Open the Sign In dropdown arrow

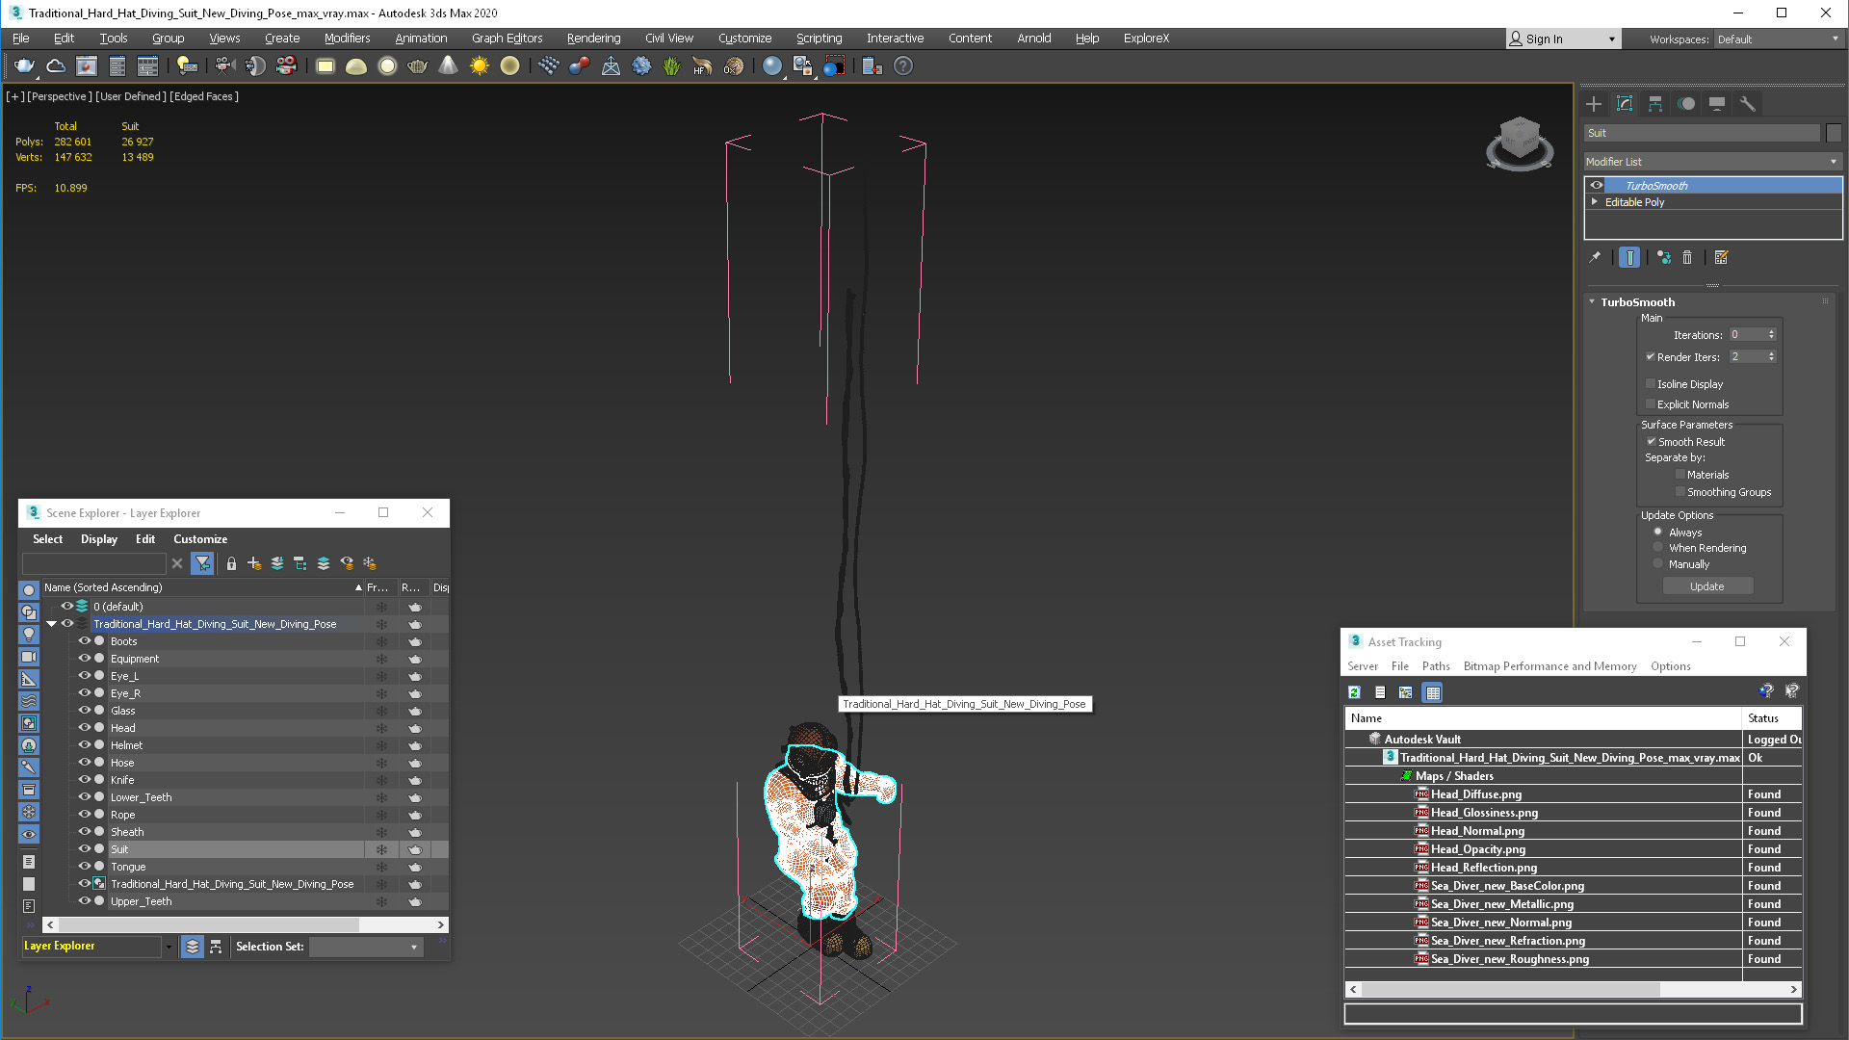(x=1612, y=39)
